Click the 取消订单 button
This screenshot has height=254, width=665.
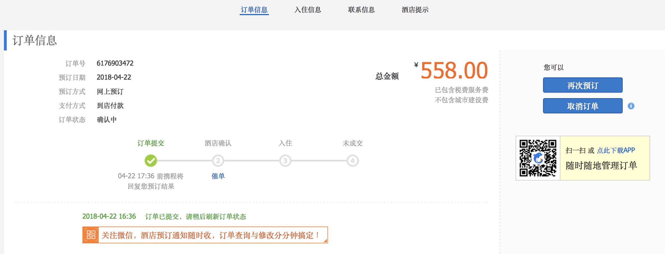click(583, 106)
